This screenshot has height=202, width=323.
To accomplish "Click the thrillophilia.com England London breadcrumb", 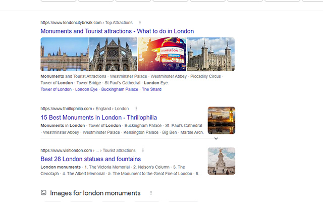I will 84,109.
